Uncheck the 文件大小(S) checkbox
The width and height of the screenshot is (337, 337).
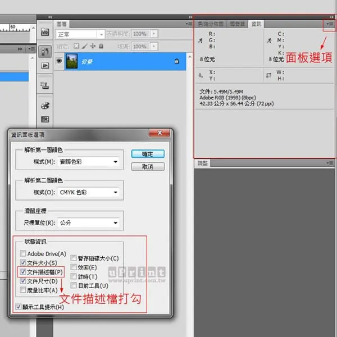point(23,262)
